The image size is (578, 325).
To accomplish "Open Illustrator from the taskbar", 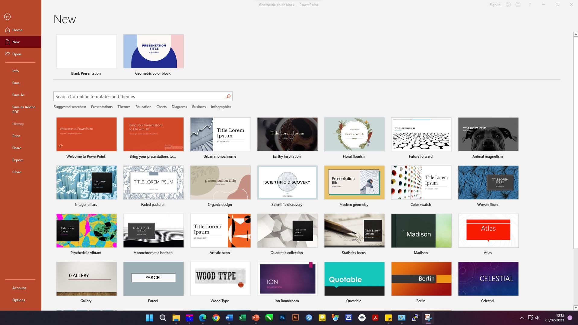I will pyautogui.click(x=295, y=318).
